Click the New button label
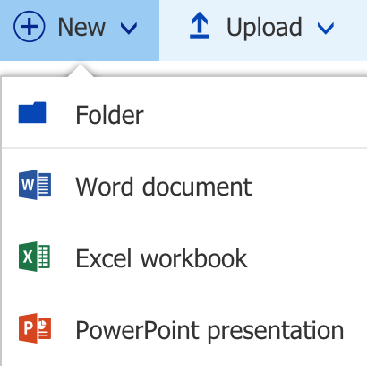Screen dimensions: 367x366 81,27
